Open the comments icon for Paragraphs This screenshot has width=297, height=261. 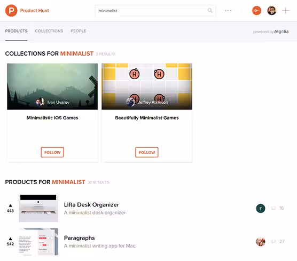tap(273, 241)
